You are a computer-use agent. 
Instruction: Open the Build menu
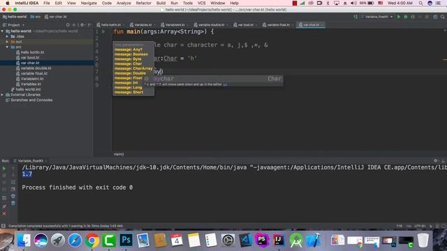(161, 3)
